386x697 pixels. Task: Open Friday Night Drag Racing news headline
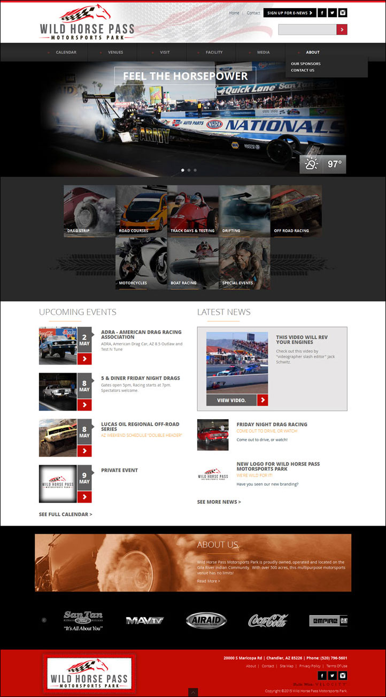pos(272,425)
